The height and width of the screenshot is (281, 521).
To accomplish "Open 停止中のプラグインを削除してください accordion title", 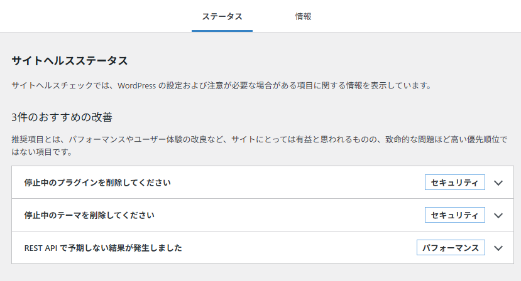I will (97, 183).
